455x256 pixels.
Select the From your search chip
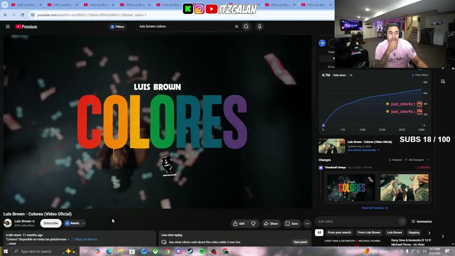click(339, 233)
